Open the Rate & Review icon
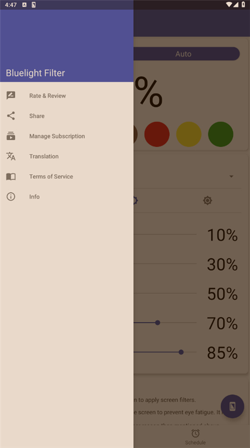The height and width of the screenshot is (448, 250). click(11, 95)
